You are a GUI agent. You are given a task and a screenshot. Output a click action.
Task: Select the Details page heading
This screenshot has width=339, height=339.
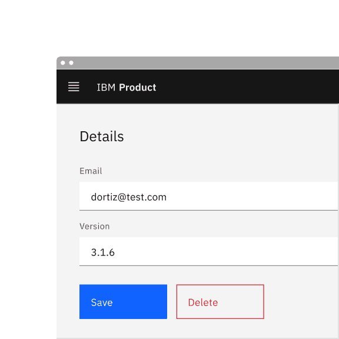tap(102, 137)
